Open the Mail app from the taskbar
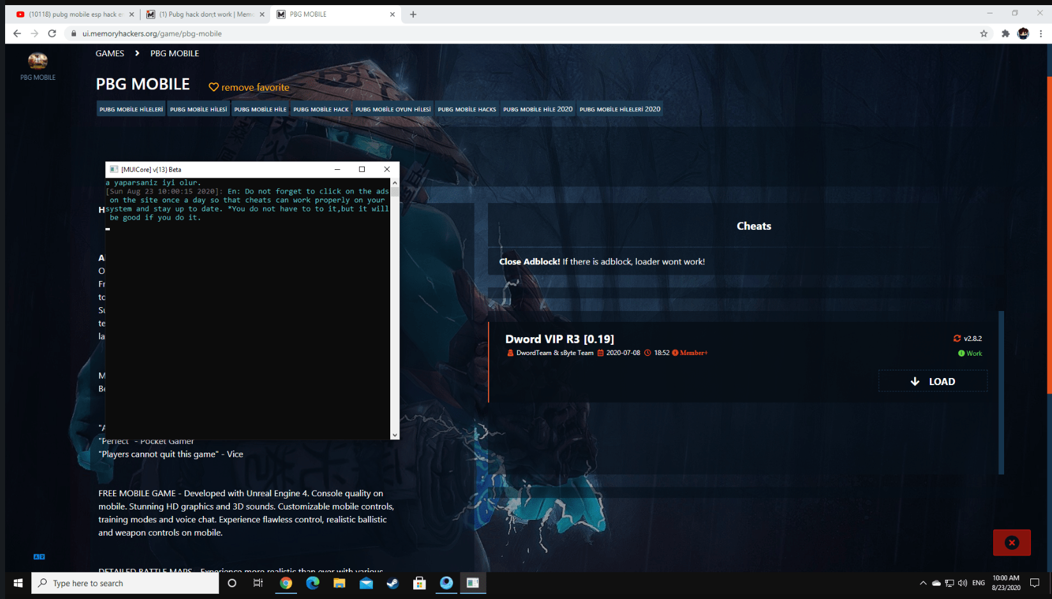The height and width of the screenshot is (599, 1052). click(x=366, y=583)
